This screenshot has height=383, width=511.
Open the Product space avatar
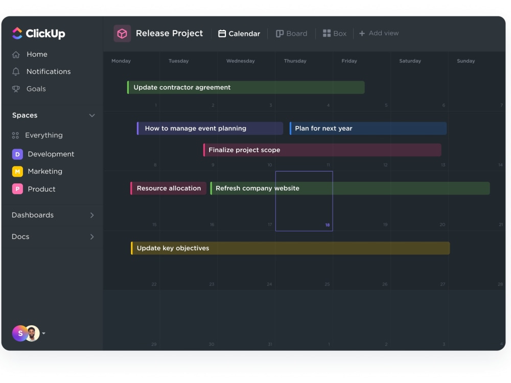17,189
